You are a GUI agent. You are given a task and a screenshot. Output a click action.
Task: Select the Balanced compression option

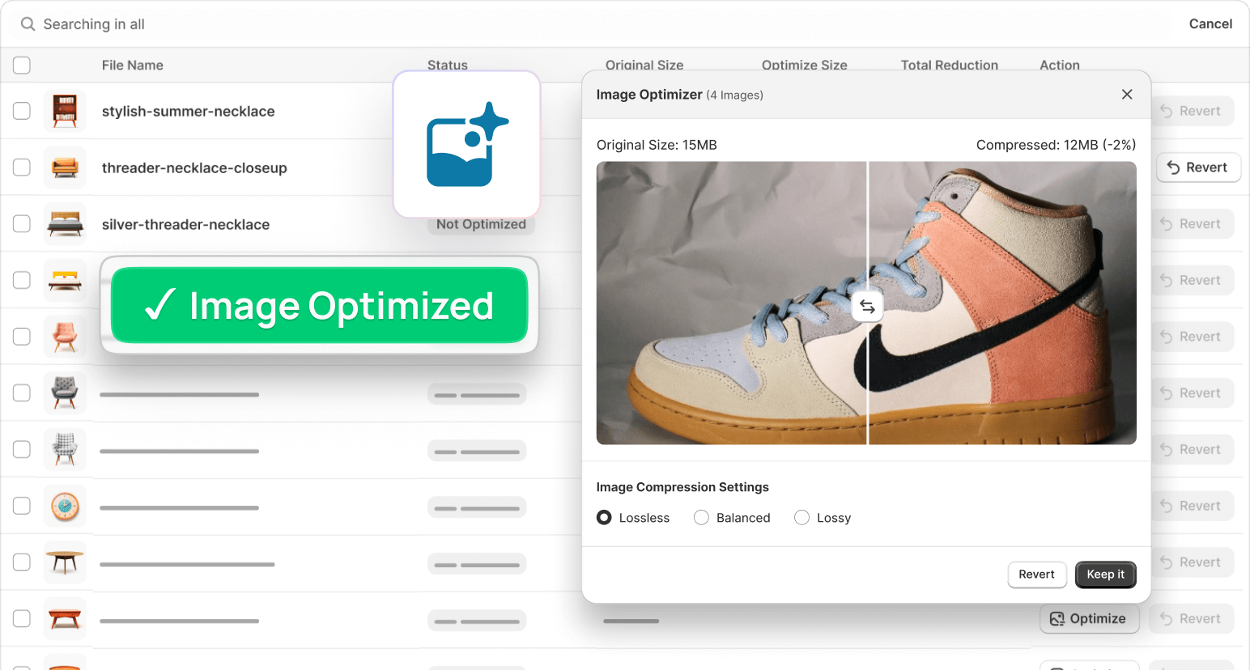tap(701, 518)
